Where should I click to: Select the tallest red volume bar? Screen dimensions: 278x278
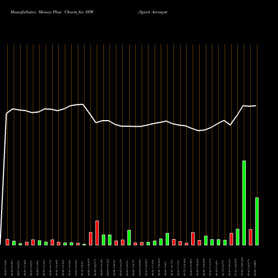[97, 233]
